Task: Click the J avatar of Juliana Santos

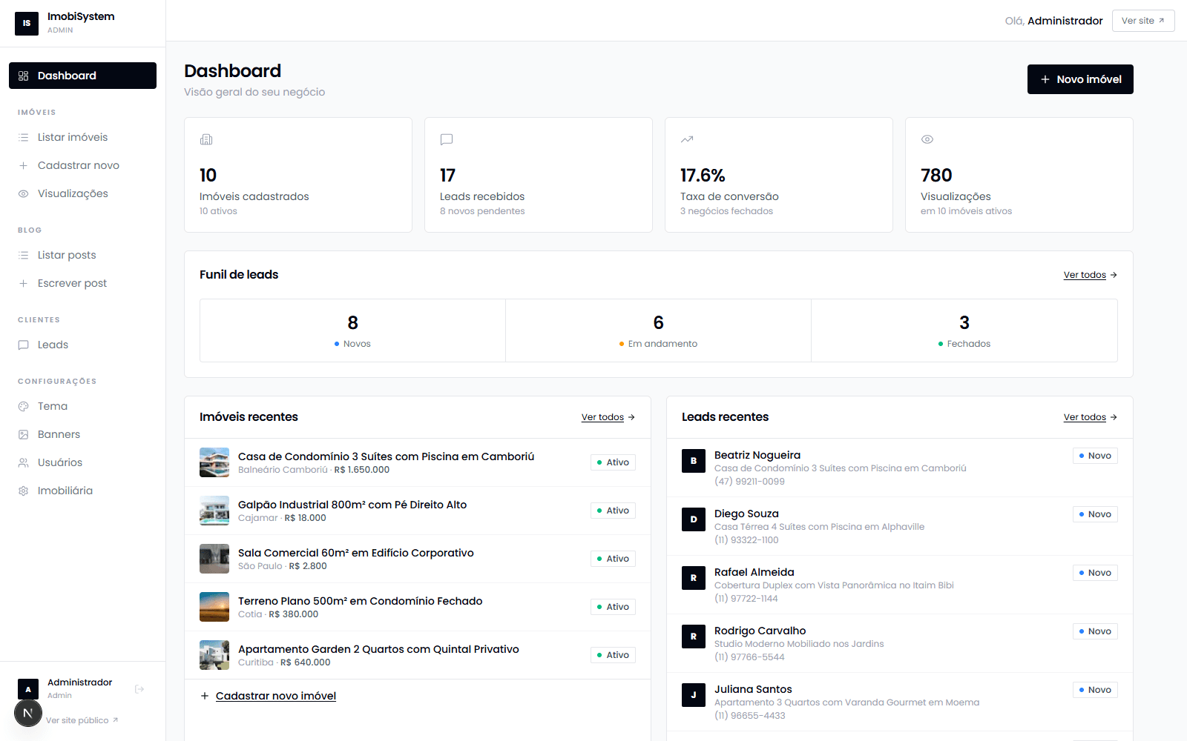Action: (694, 695)
